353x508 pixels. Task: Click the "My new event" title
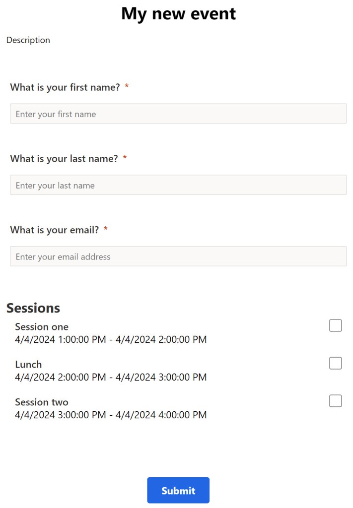click(x=178, y=14)
